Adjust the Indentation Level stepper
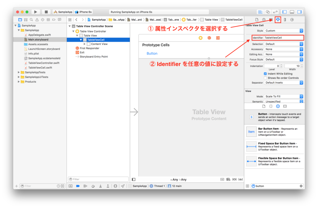 pyautogui.click(x=281, y=66)
